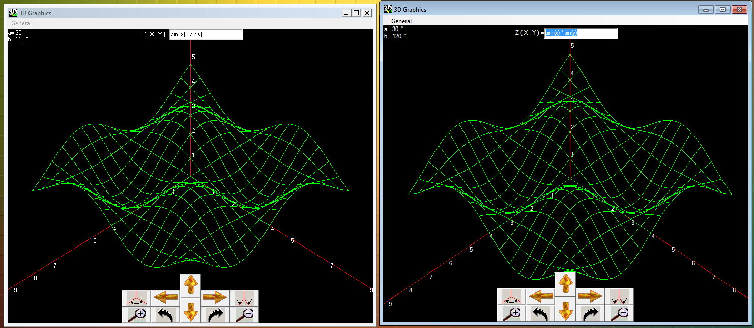Open General menu in right window
This screenshot has width=754, height=328.
pyautogui.click(x=401, y=21)
